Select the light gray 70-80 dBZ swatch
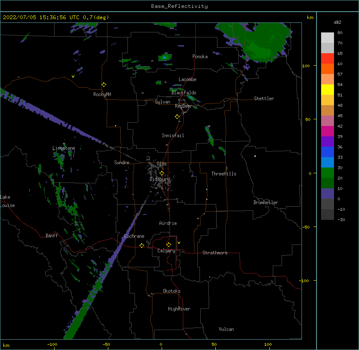The height and width of the screenshot is (350, 359). point(327,38)
